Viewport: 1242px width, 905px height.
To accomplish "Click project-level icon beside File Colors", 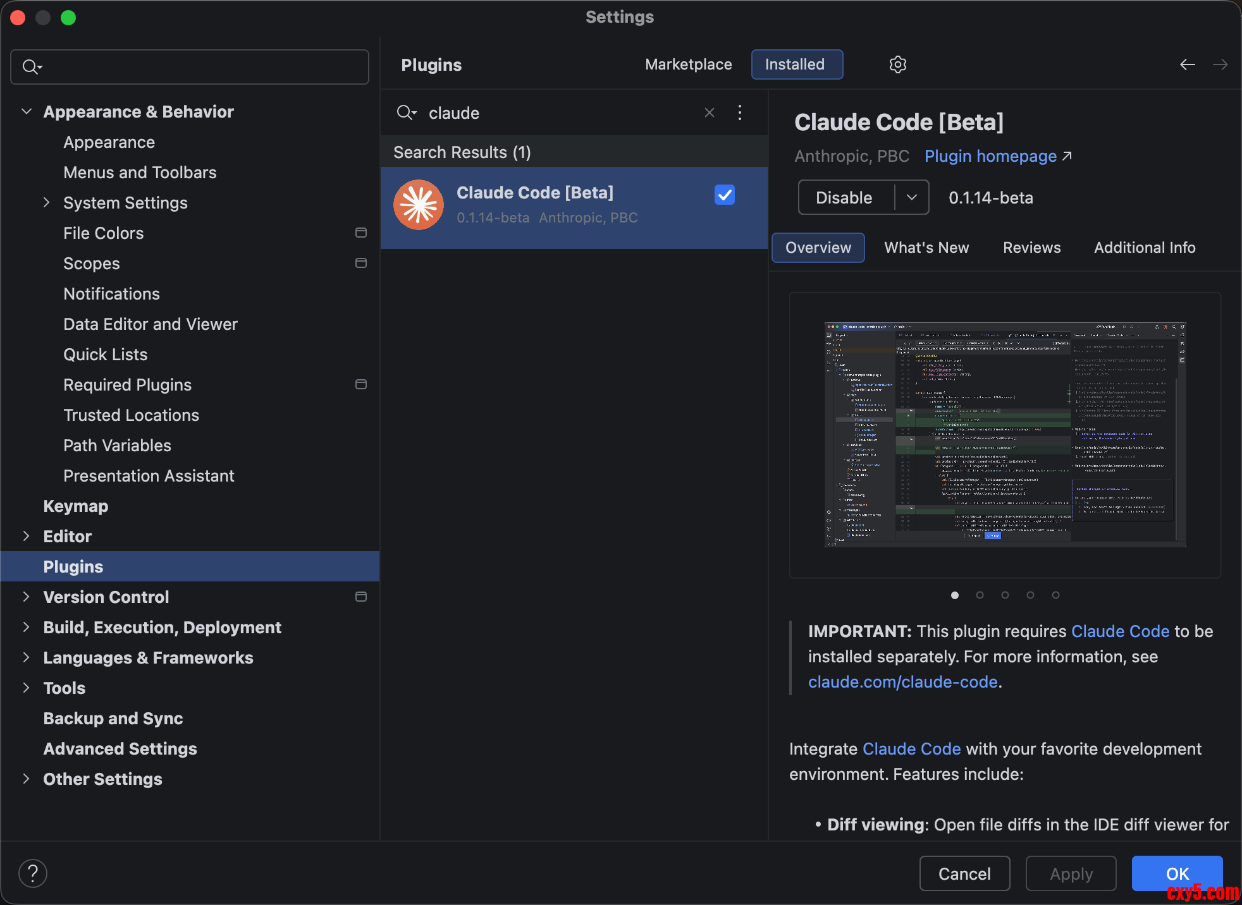I will [361, 233].
